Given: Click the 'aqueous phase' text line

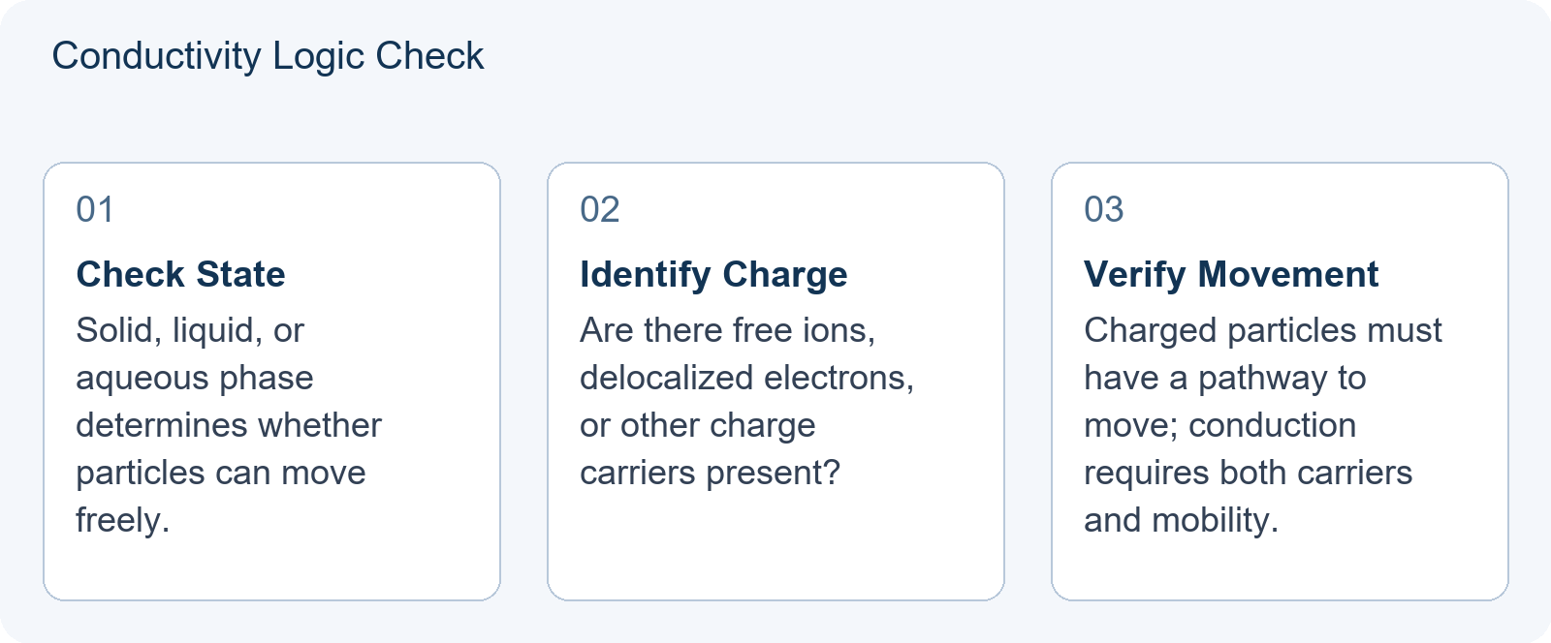Looking at the screenshot, I should (x=195, y=378).
